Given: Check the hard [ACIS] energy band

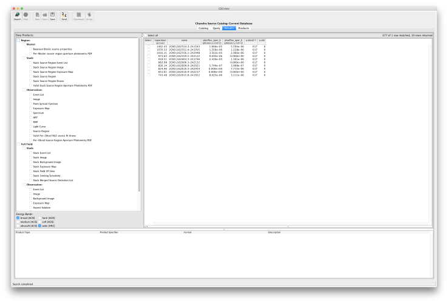Looking at the screenshot, I should [x=40, y=218].
